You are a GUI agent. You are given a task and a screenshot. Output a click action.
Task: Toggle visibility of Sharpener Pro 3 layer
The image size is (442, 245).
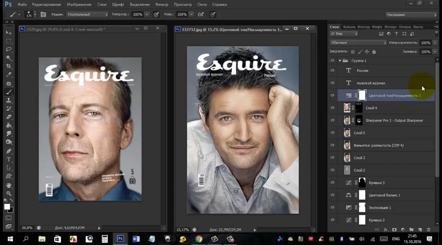tap(332, 120)
